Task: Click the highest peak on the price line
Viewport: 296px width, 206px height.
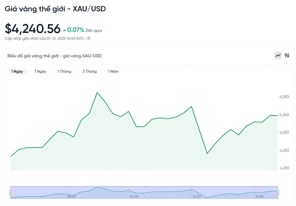Action: coord(97,92)
